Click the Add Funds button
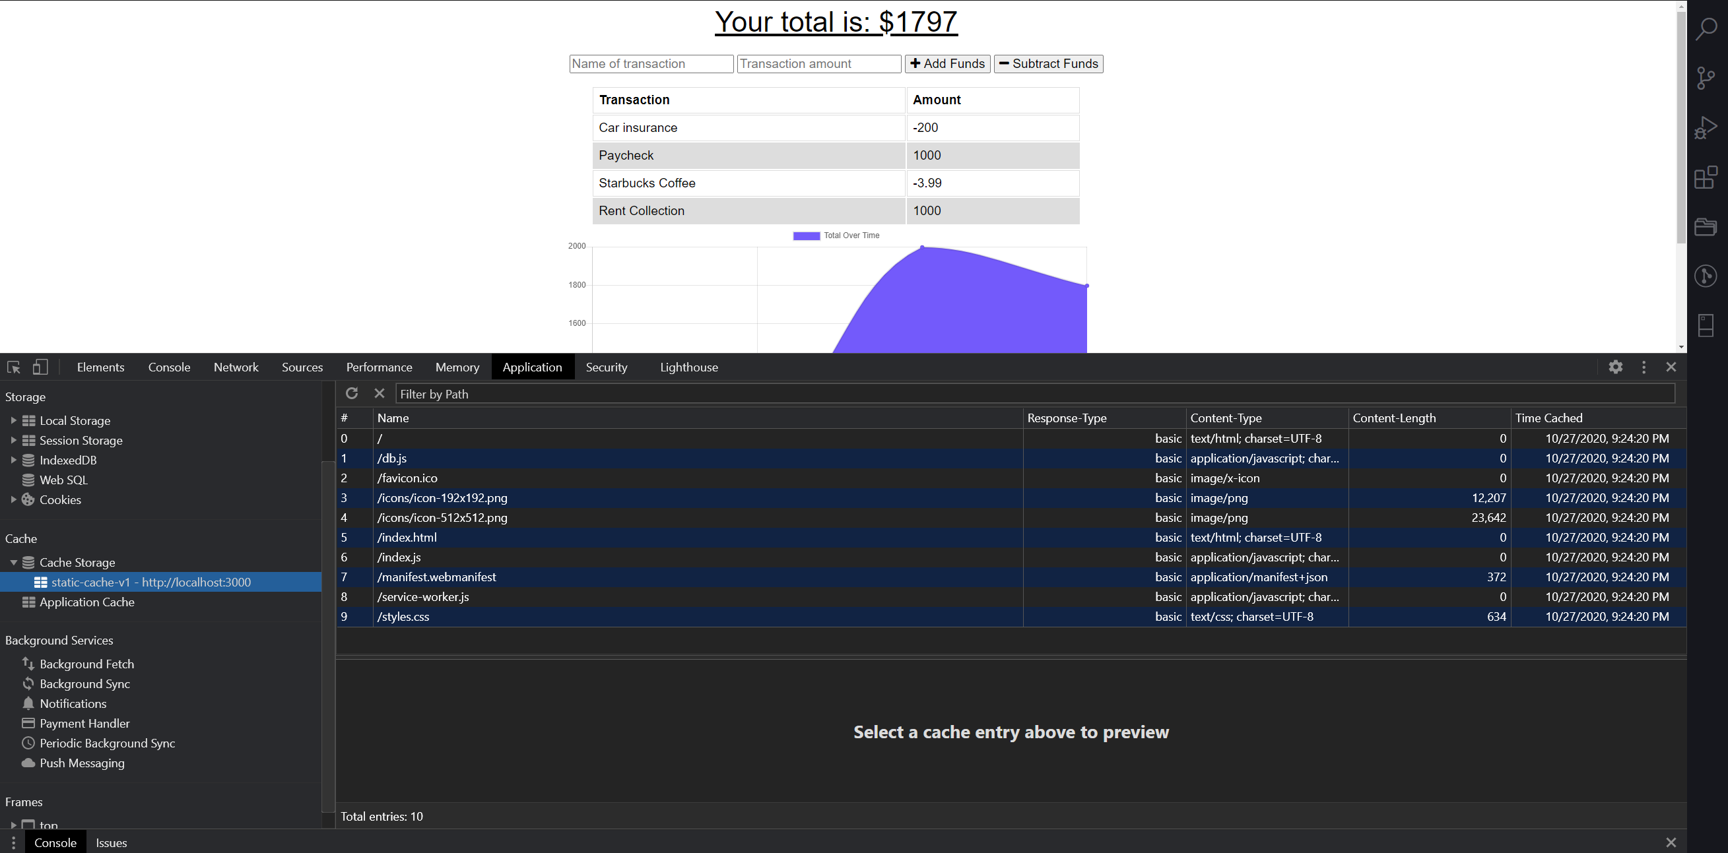This screenshot has width=1728, height=853. (x=947, y=64)
